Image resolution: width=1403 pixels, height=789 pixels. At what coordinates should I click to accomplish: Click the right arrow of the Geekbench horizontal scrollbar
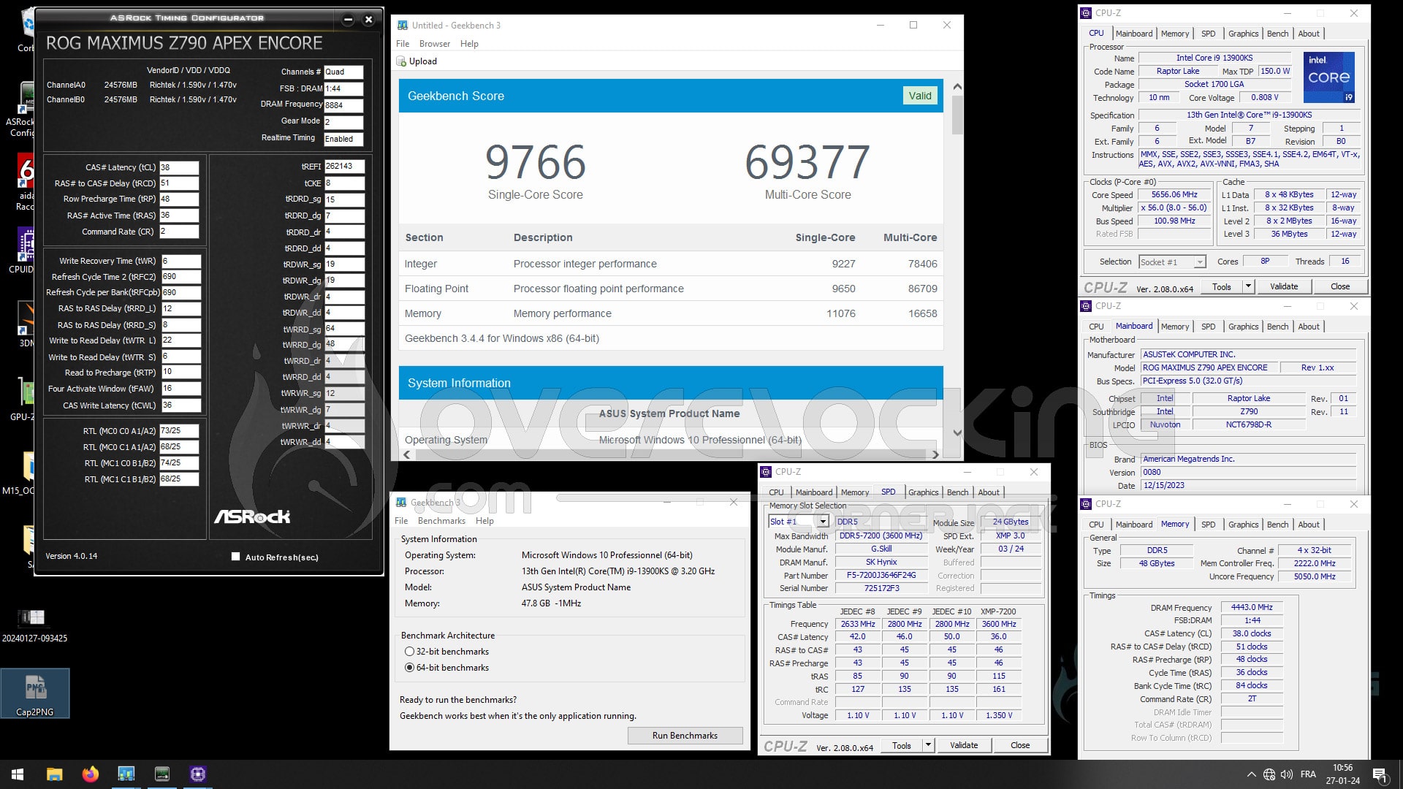pyautogui.click(x=935, y=454)
